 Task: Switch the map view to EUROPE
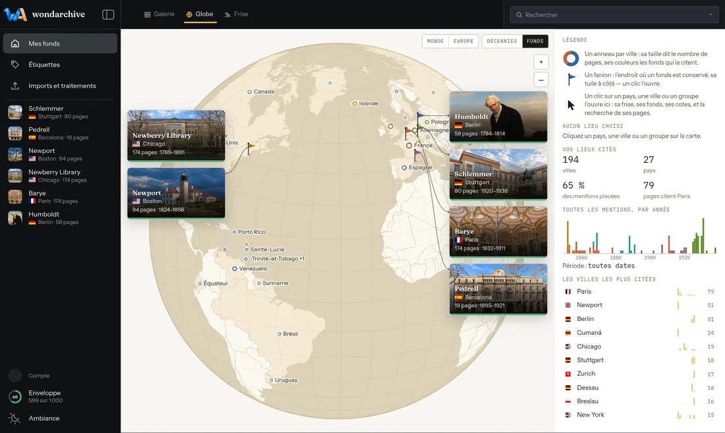coord(463,41)
